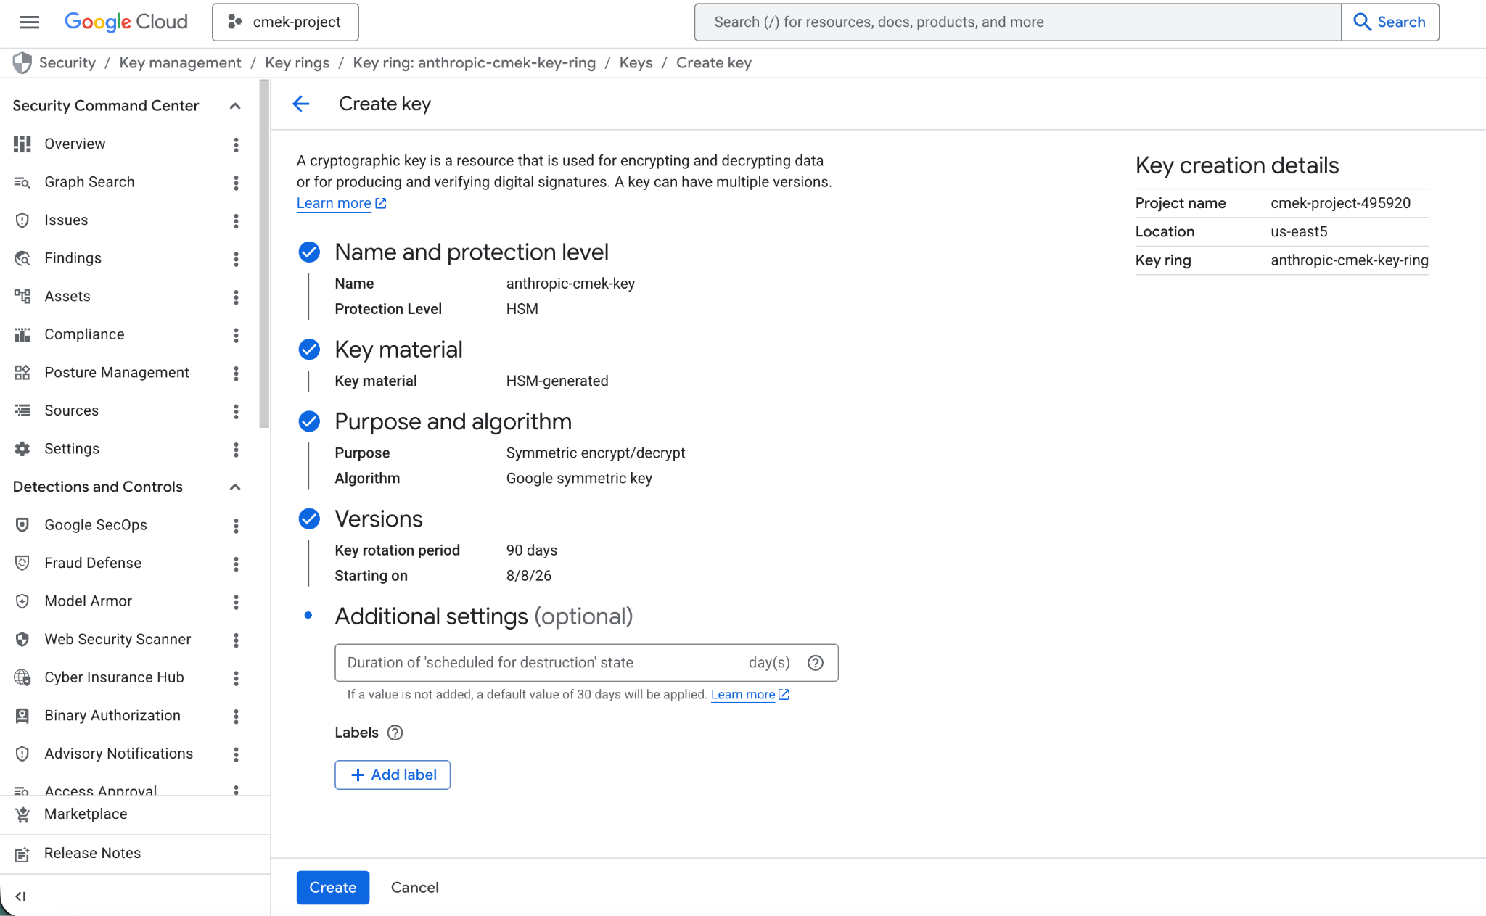Image resolution: width=1486 pixels, height=916 pixels.
Task: Expand Name and protection level step
Action: (472, 252)
